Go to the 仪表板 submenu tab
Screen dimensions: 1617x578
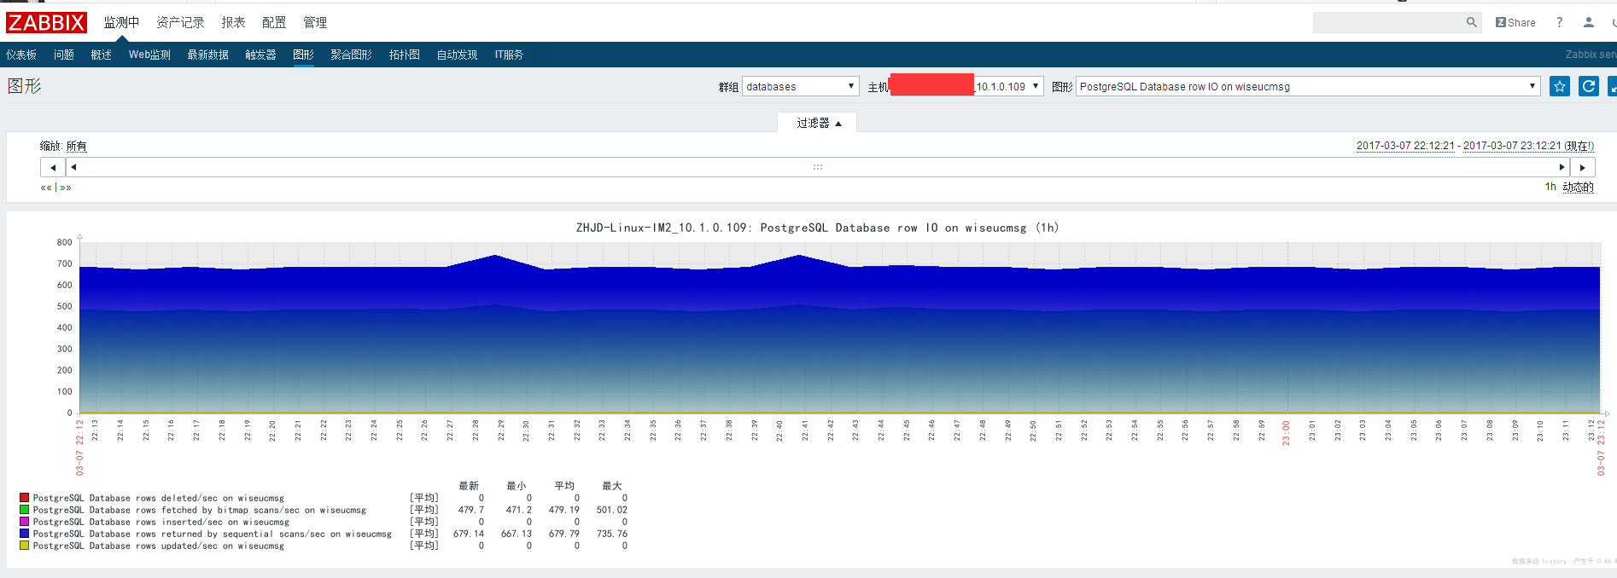tap(21, 55)
